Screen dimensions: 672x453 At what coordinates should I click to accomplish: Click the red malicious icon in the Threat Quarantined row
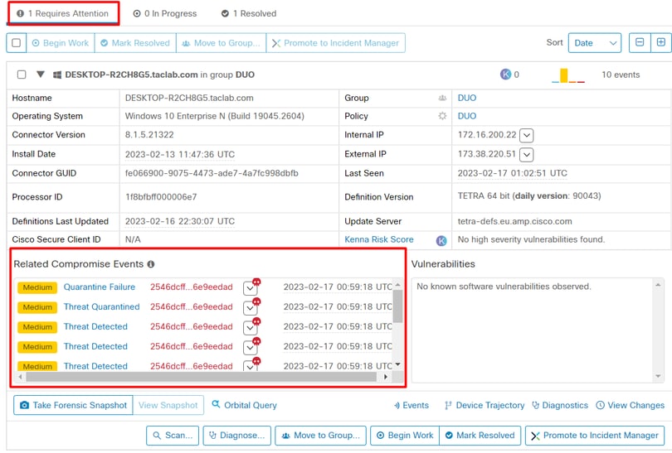tap(256, 301)
